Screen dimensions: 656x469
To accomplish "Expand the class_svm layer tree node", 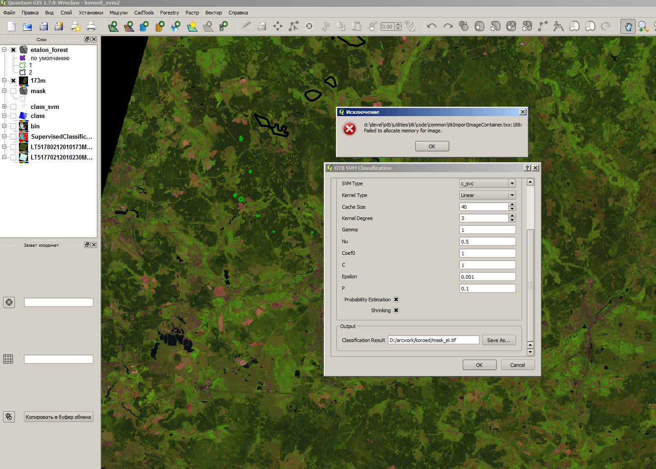I will point(5,107).
